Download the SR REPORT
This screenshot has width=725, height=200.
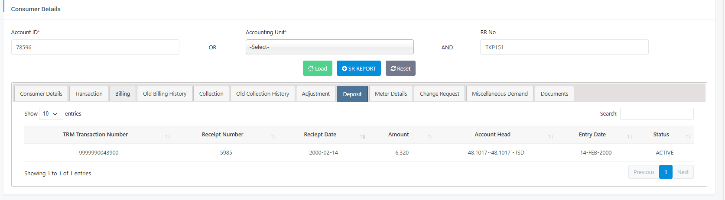pyautogui.click(x=358, y=68)
